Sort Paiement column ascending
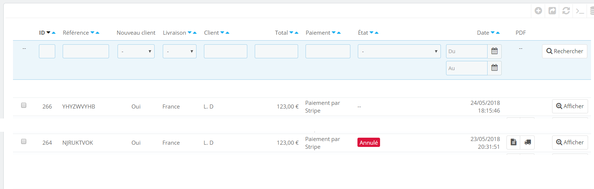 (339, 33)
